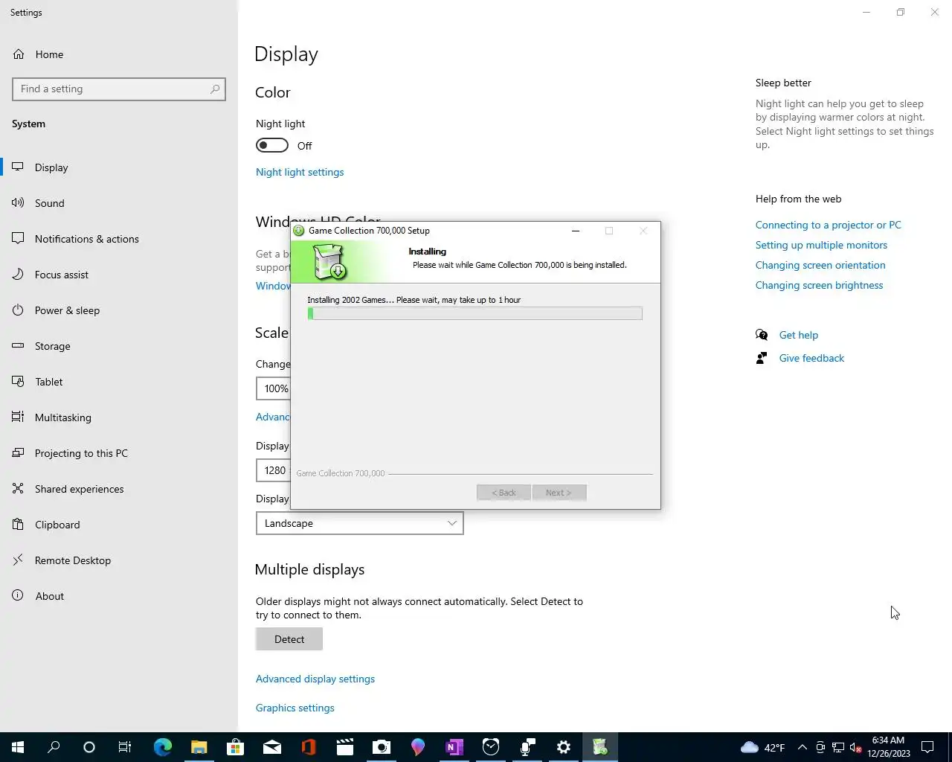Expand the Landscape orientation dropdown
Image resolution: width=952 pixels, height=762 pixels.
pos(359,523)
